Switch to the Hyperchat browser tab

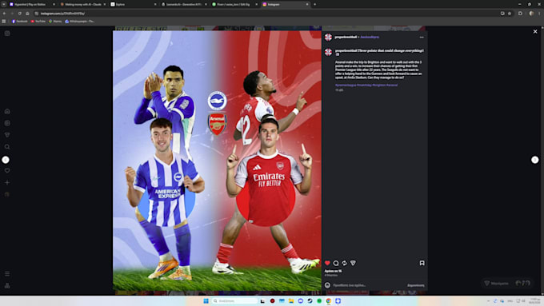(x=32, y=5)
